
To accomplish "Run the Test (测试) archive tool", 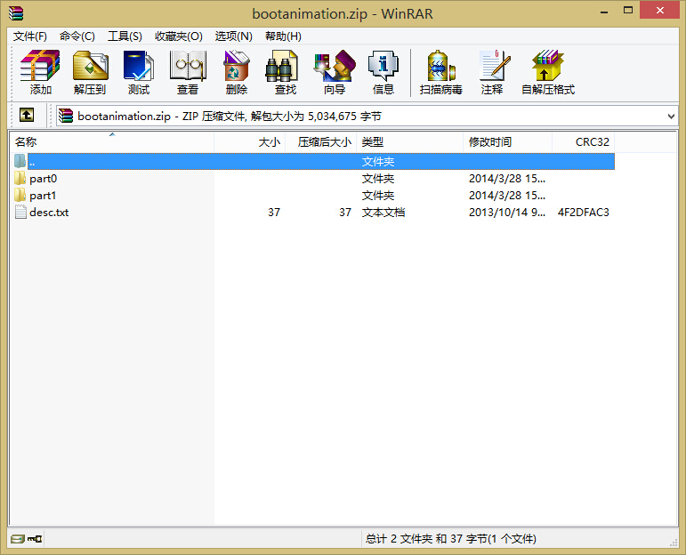I will pyautogui.click(x=139, y=72).
